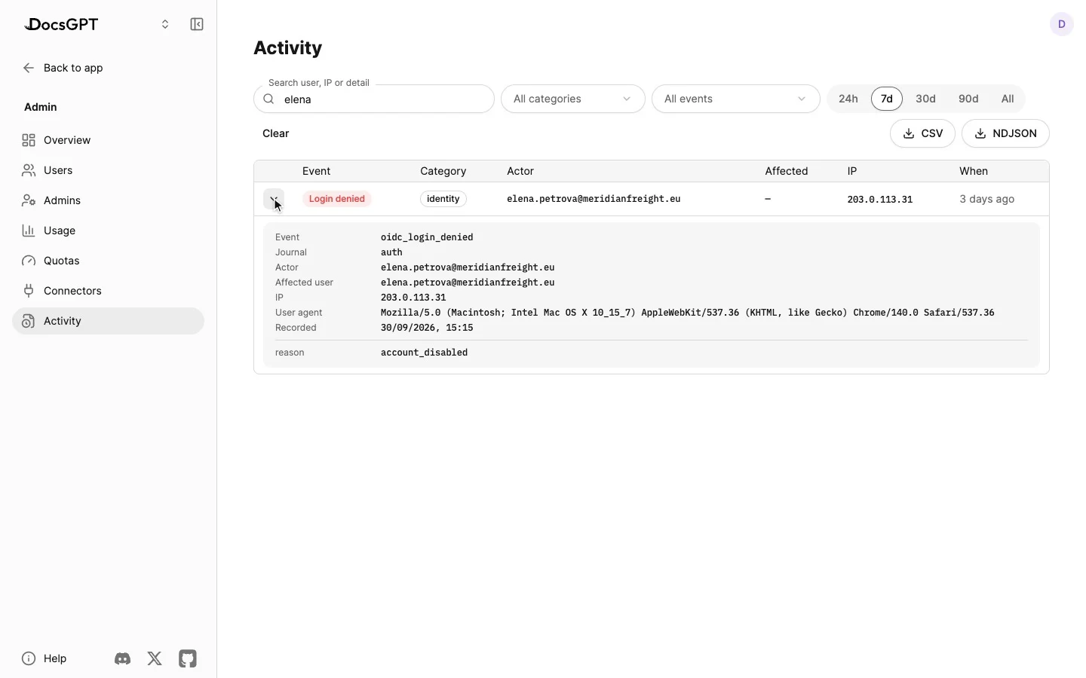Viewport: 1086px width, 678px height.
Task: Click the search magnifier icon
Action: click(x=268, y=99)
